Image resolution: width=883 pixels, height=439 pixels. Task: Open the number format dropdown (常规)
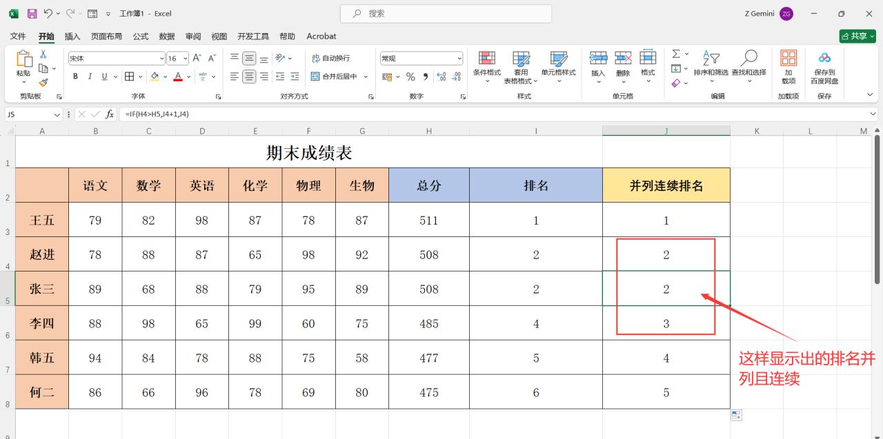[x=459, y=59]
